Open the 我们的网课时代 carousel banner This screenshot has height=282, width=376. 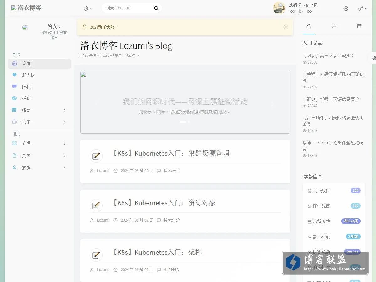click(x=185, y=102)
